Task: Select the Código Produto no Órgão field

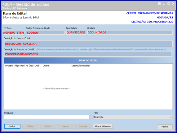Action: pyautogui.click(x=45, y=33)
